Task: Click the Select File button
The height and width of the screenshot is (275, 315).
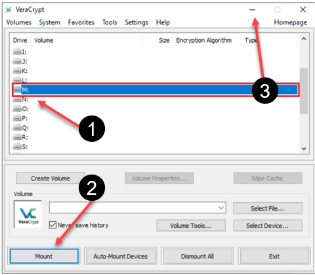Action: coord(268,208)
